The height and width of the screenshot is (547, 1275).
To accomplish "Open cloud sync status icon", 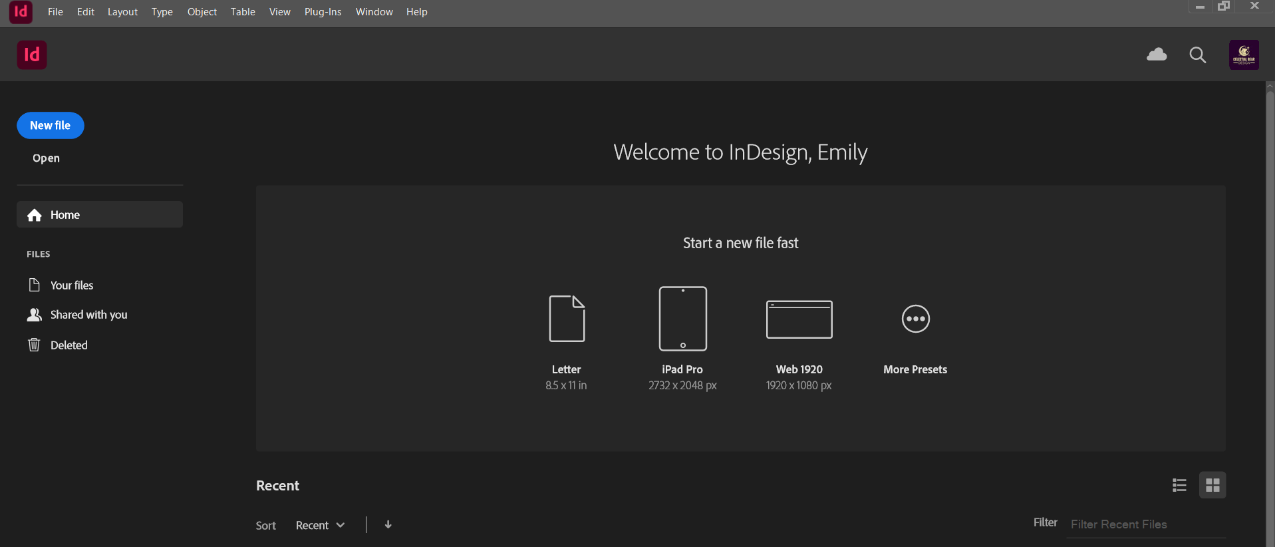I will coord(1157,55).
